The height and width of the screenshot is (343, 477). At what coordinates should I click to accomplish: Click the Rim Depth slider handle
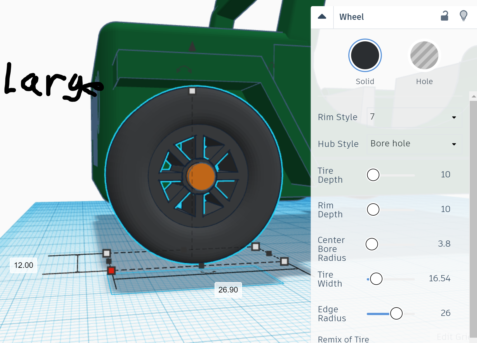tap(373, 209)
